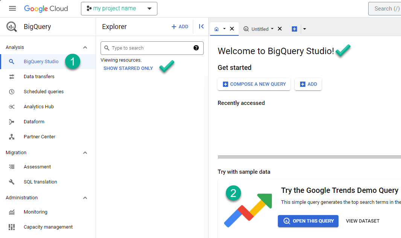401x238 pixels.
Task: Click COMPOSE A NEW QUERY
Action: [254, 84]
